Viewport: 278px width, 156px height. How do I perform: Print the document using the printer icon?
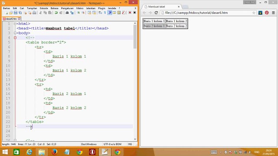34,13
